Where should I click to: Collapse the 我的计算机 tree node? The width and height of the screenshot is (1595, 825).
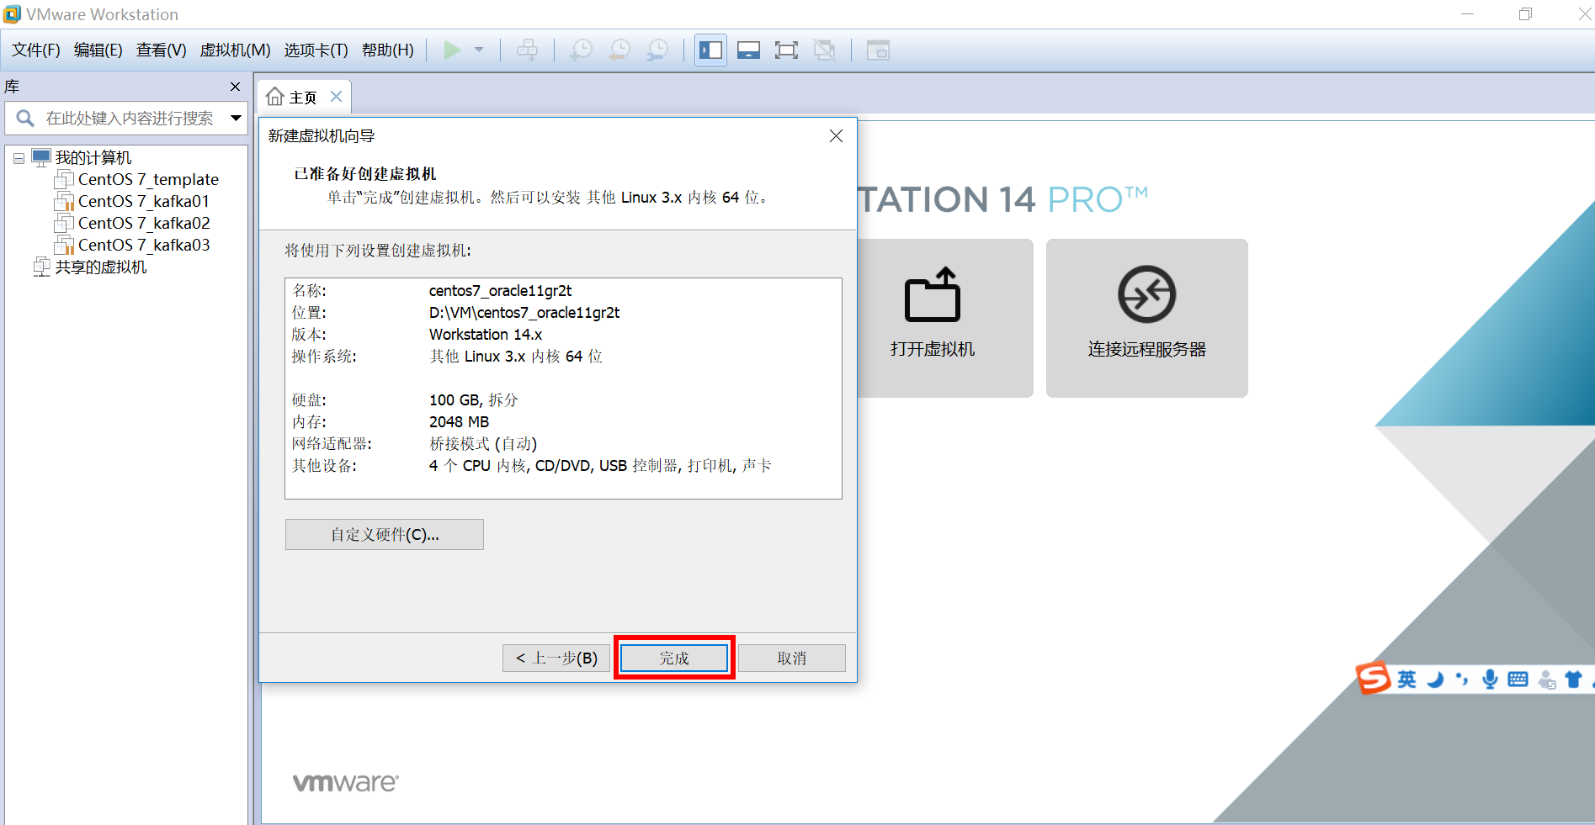point(19,158)
